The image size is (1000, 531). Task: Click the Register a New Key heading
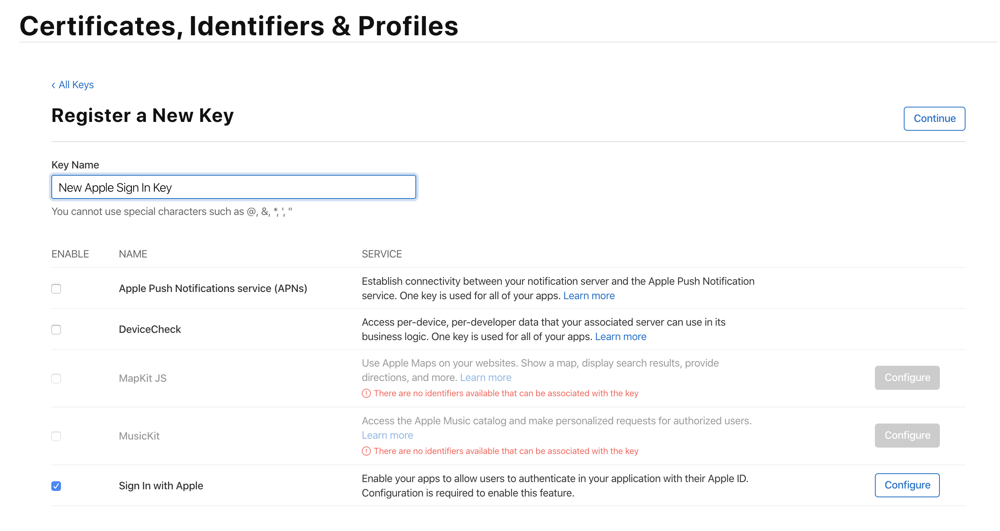point(142,116)
